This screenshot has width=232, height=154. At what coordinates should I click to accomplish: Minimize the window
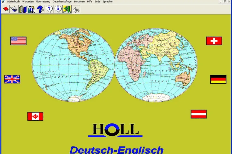pyautogui.click(x=221, y=2)
